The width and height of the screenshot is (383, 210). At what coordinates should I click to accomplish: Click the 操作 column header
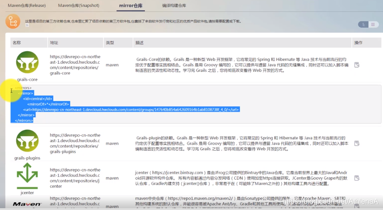click(x=366, y=43)
